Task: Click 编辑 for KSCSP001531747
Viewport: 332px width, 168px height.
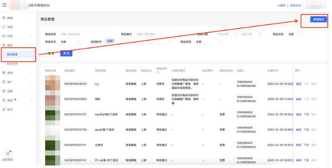Action: pos(299,160)
